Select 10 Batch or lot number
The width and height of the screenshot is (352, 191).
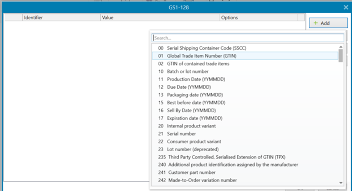point(187,71)
